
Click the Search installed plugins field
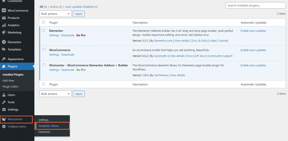click(256, 6)
